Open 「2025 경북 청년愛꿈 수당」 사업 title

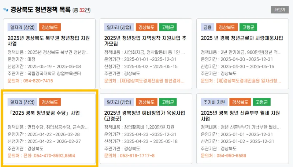[x=44, y=113]
